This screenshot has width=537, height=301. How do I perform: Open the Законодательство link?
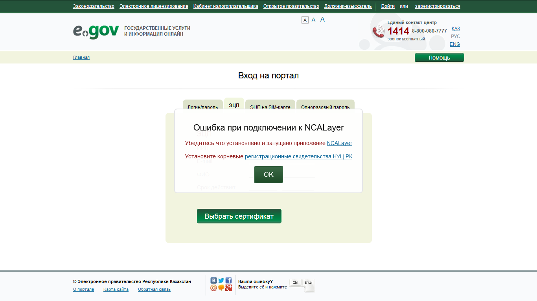coord(94,6)
